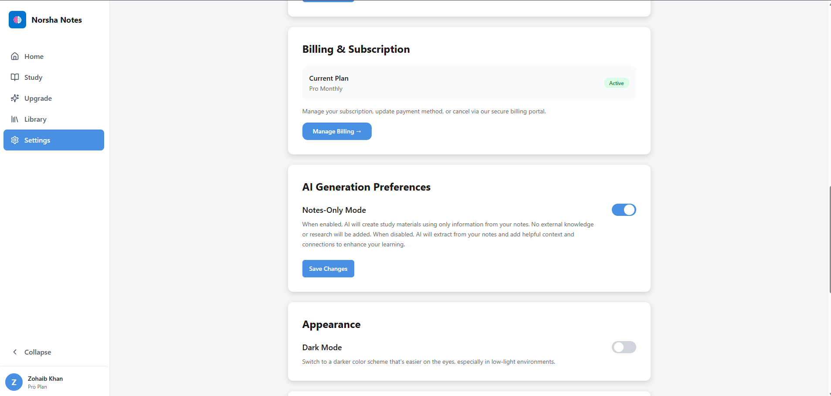Click the Study book icon
Image resolution: width=831 pixels, height=396 pixels.
15,77
